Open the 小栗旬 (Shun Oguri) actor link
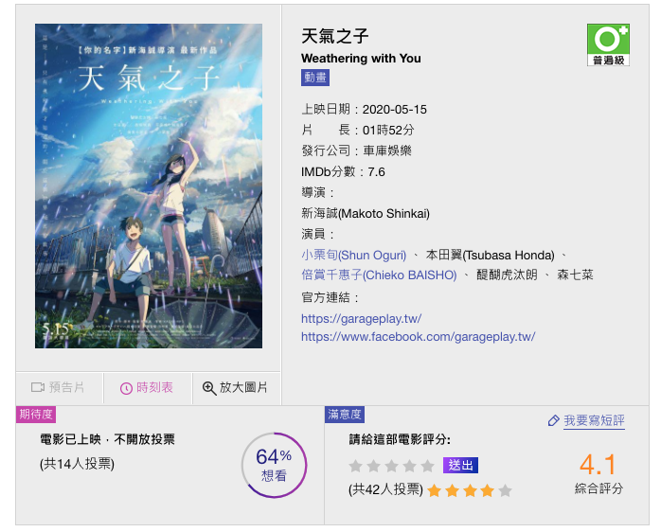 tap(353, 255)
